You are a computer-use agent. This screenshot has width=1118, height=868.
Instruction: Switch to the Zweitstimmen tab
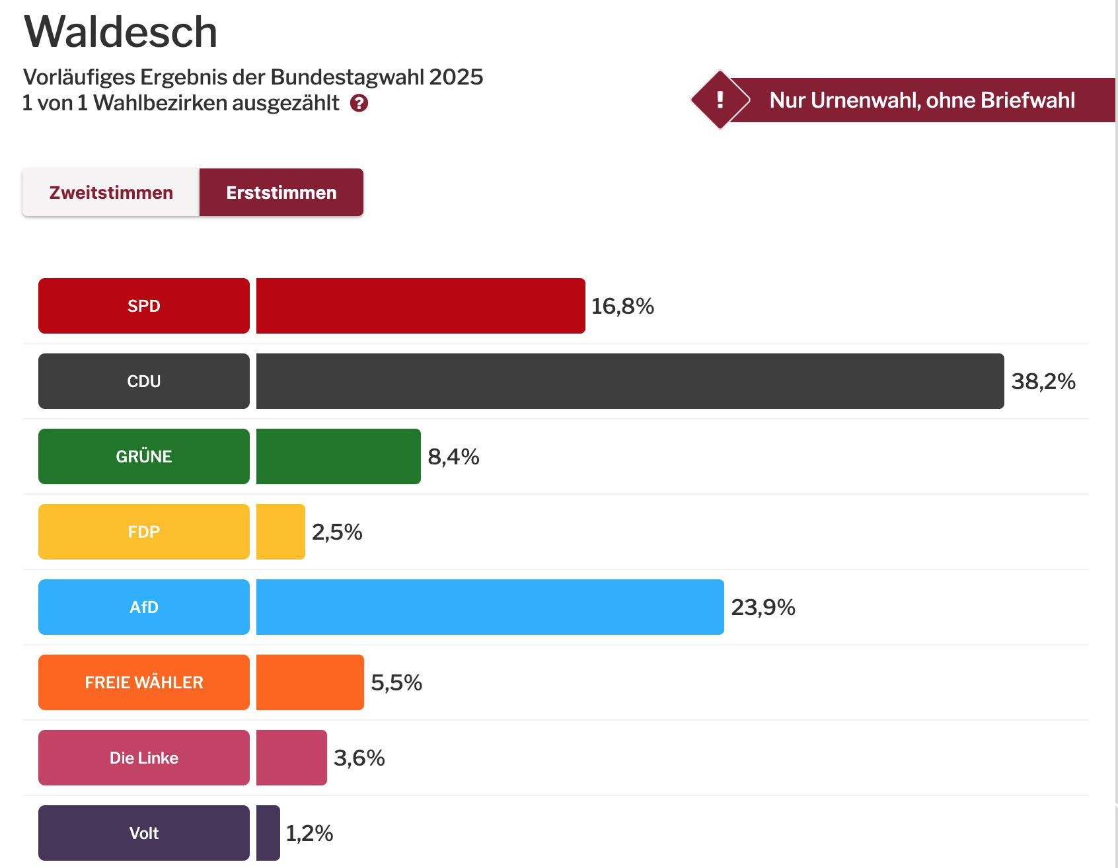[x=110, y=192]
